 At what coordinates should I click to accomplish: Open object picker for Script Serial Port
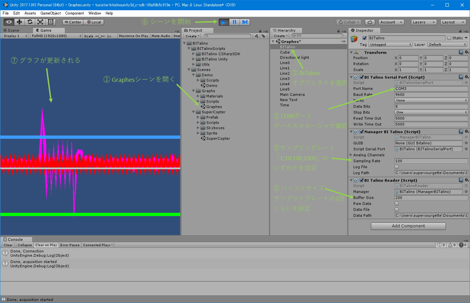click(466, 149)
